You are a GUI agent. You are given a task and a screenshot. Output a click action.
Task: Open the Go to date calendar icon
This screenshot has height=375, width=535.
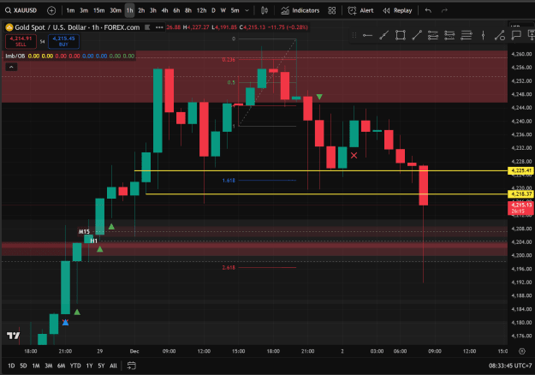(x=131, y=366)
